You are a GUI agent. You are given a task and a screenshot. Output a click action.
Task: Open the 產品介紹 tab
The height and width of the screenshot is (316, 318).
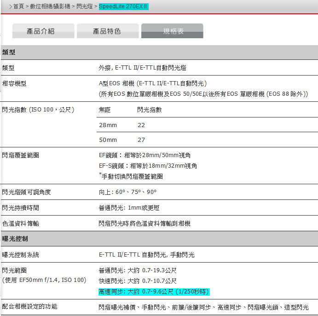[x=43, y=31]
